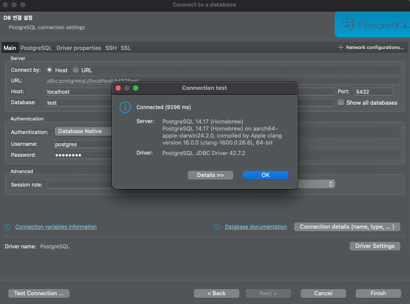The image size is (410, 304).
Task: Switch to the PostgreSQL tab
Action: click(36, 48)
